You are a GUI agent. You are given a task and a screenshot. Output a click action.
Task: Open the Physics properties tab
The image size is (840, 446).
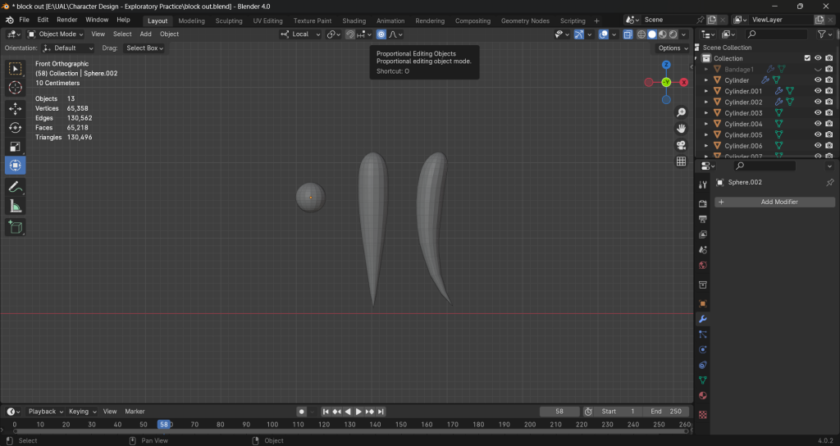[703, 349]
